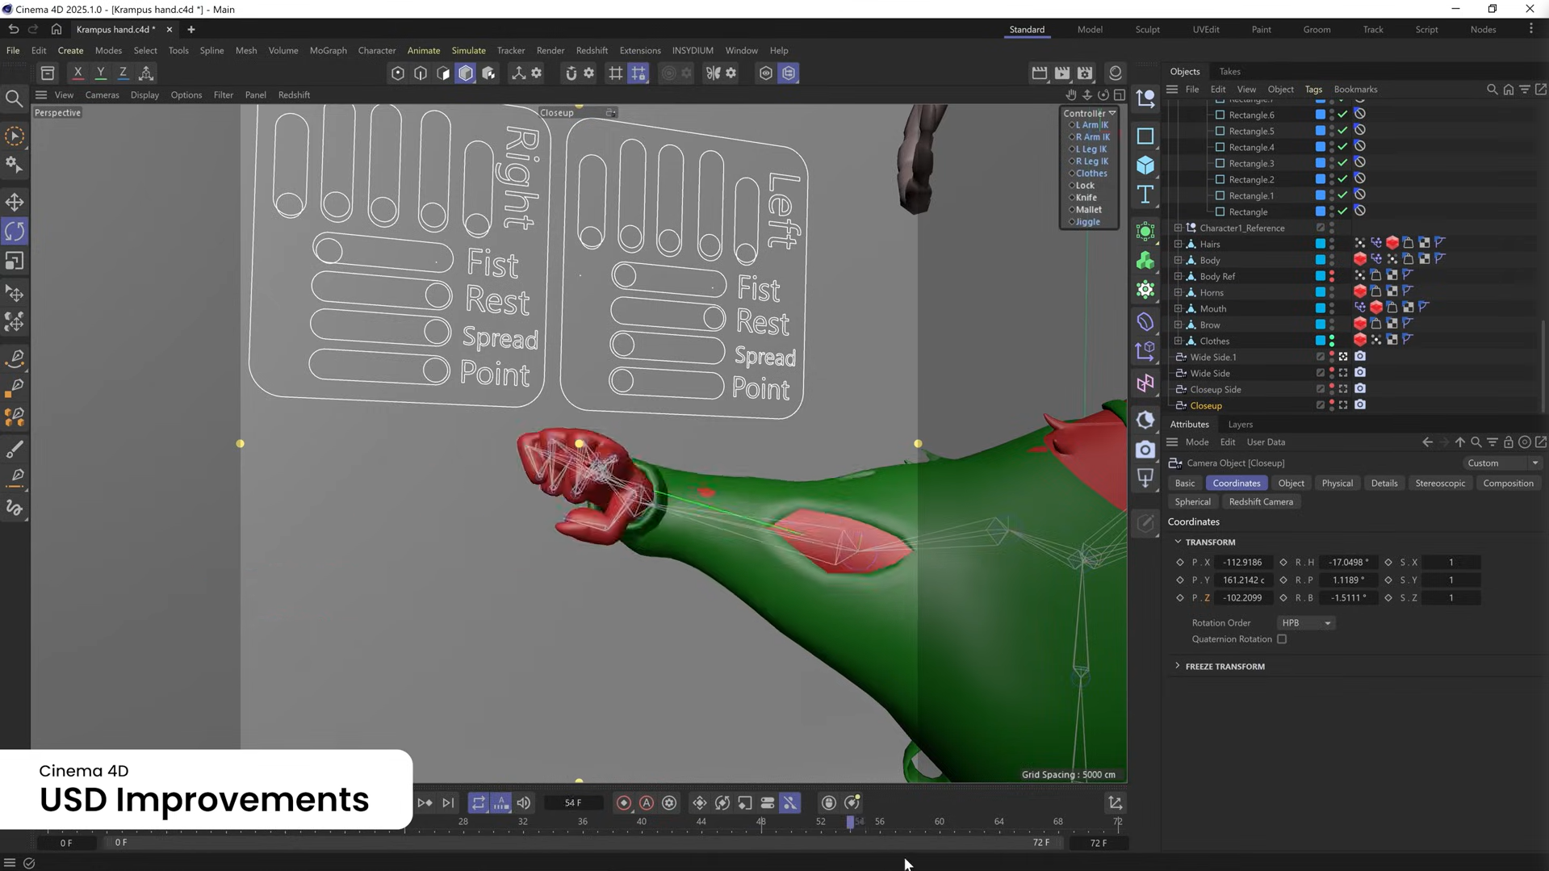
Task: Click the camera object icon in palette
Action: coord(1145,450)
